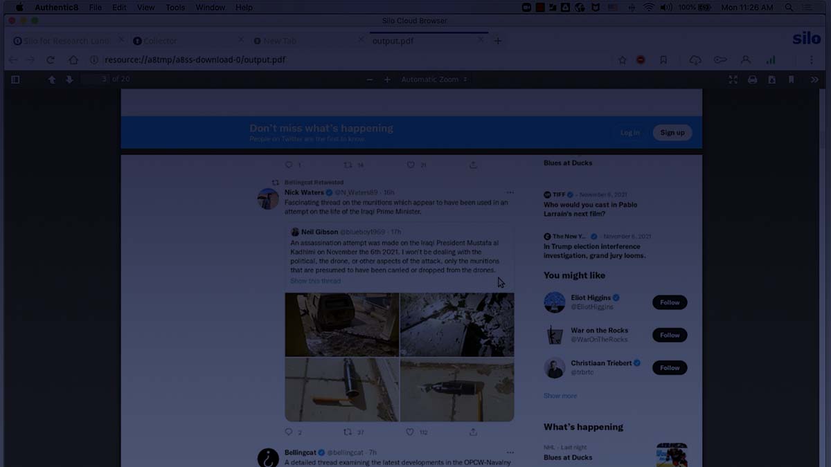Open the Automatic Zoom dropdown

click(x=434, y=80)
